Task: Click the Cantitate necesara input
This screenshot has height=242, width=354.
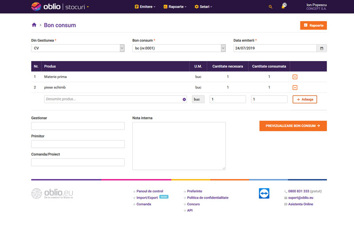Action: (227, 99)
